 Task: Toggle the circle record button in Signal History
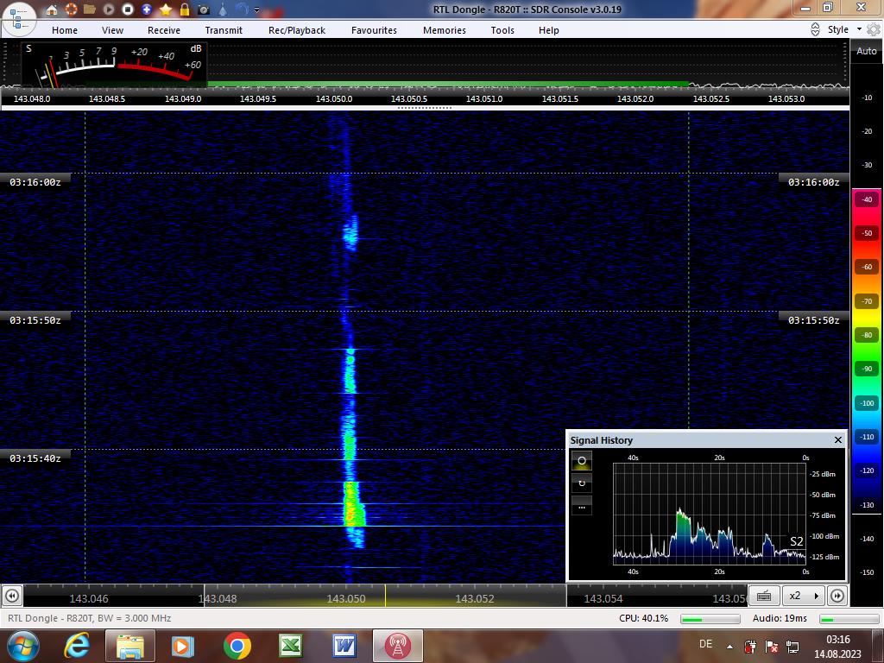(582, 461)
